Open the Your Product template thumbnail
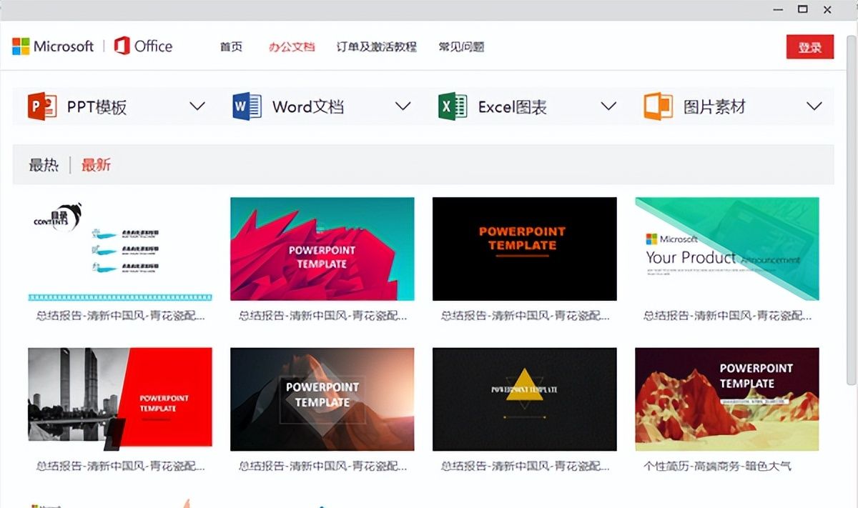Image resolution: width=858 pixels, height=508 pixels. tap(727, 248)
